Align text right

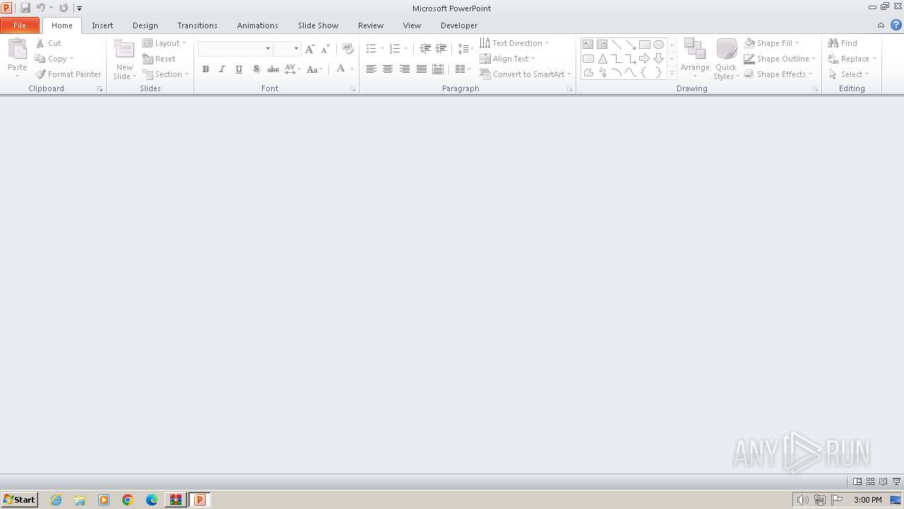click(405, 69)
